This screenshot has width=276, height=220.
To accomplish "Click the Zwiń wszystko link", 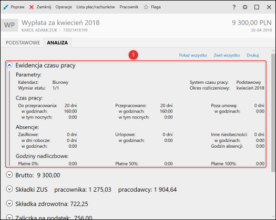I will click(x=227, y=56).
